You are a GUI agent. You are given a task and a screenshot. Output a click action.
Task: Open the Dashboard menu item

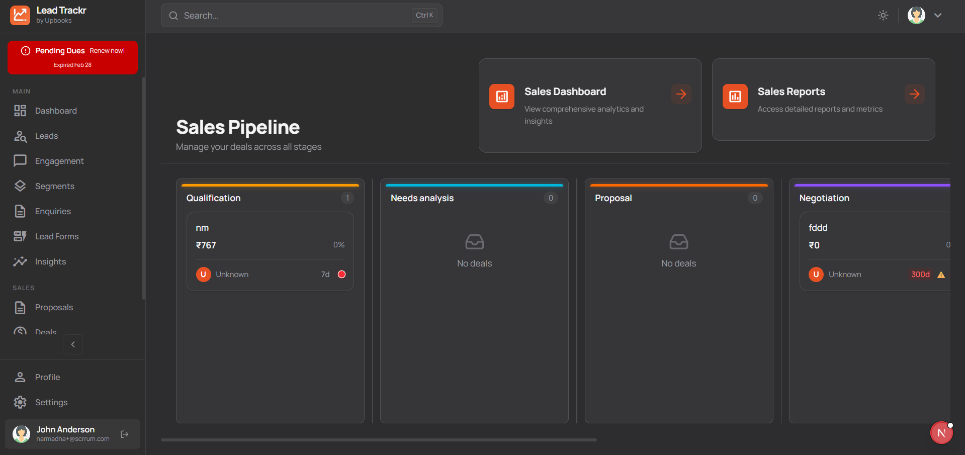55,111
